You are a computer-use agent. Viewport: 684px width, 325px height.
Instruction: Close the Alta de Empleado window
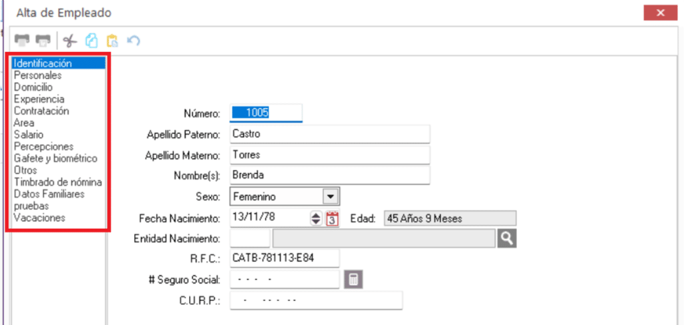point(661,13)
